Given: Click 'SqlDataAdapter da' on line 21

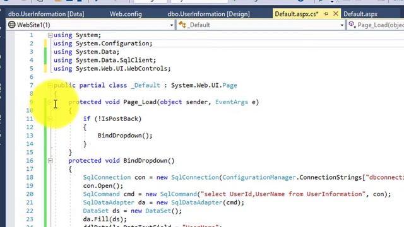Looking at the screenshot, I should tap(114, 202).
